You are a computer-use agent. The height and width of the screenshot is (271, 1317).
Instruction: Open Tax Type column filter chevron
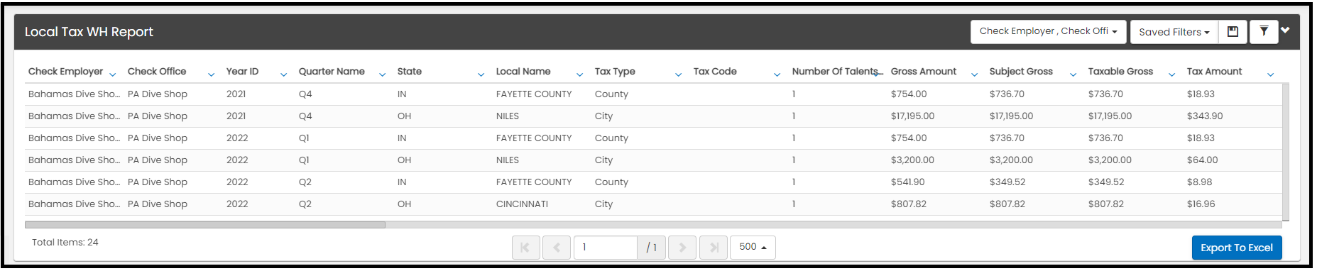tap(678, 74)
